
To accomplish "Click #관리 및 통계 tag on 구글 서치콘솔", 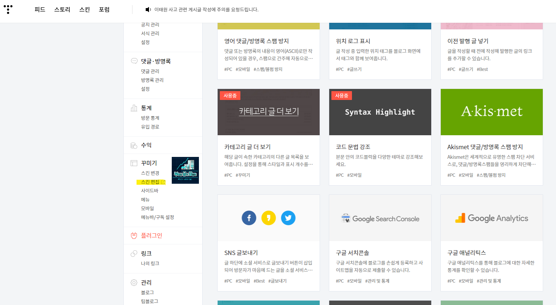I will pyautogui.click(x=377, y=281).
